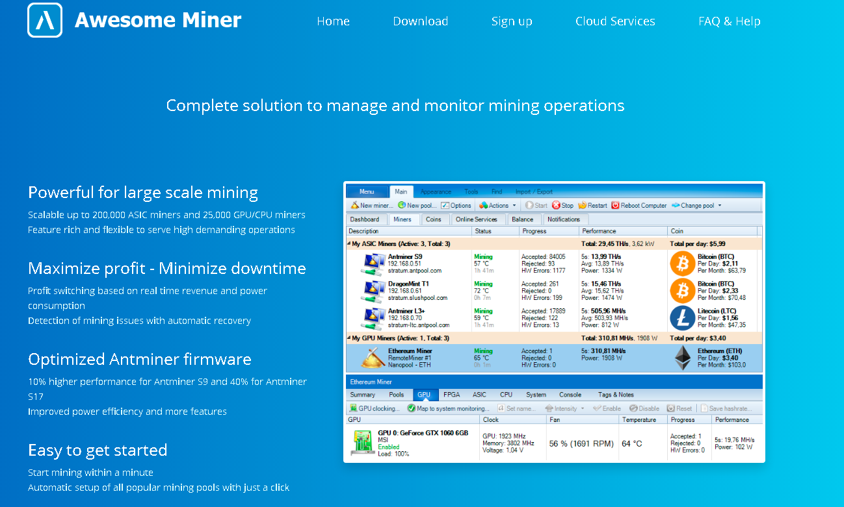Switch to the Appearance ribbon tab

pyautogui.click(x=436, y=192)
